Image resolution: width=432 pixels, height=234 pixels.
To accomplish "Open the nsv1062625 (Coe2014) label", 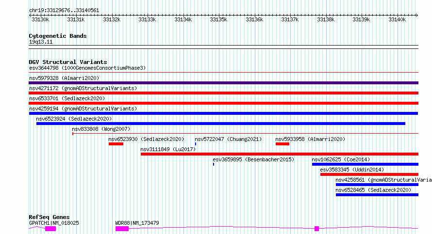I will [x=341, y=159].
